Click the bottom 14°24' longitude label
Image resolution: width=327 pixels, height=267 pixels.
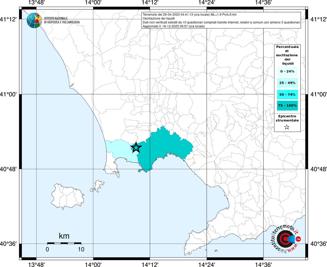click(x=207, y=265)
